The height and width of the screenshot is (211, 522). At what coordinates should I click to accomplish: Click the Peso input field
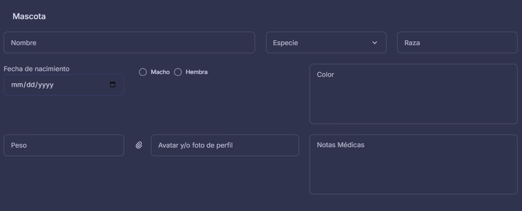pyautogui.click(x=64, y=145)
